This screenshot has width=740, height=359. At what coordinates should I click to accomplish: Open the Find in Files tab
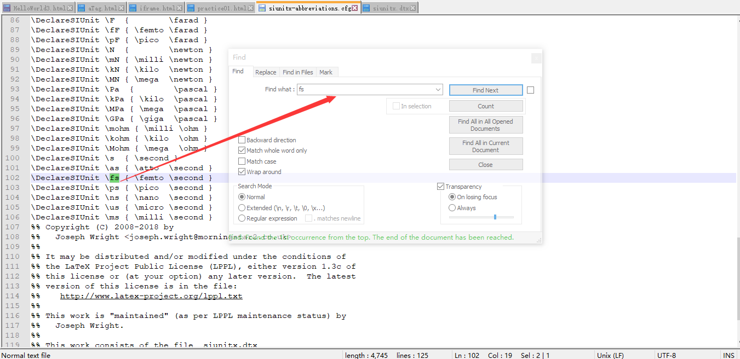tap(297, 72)
